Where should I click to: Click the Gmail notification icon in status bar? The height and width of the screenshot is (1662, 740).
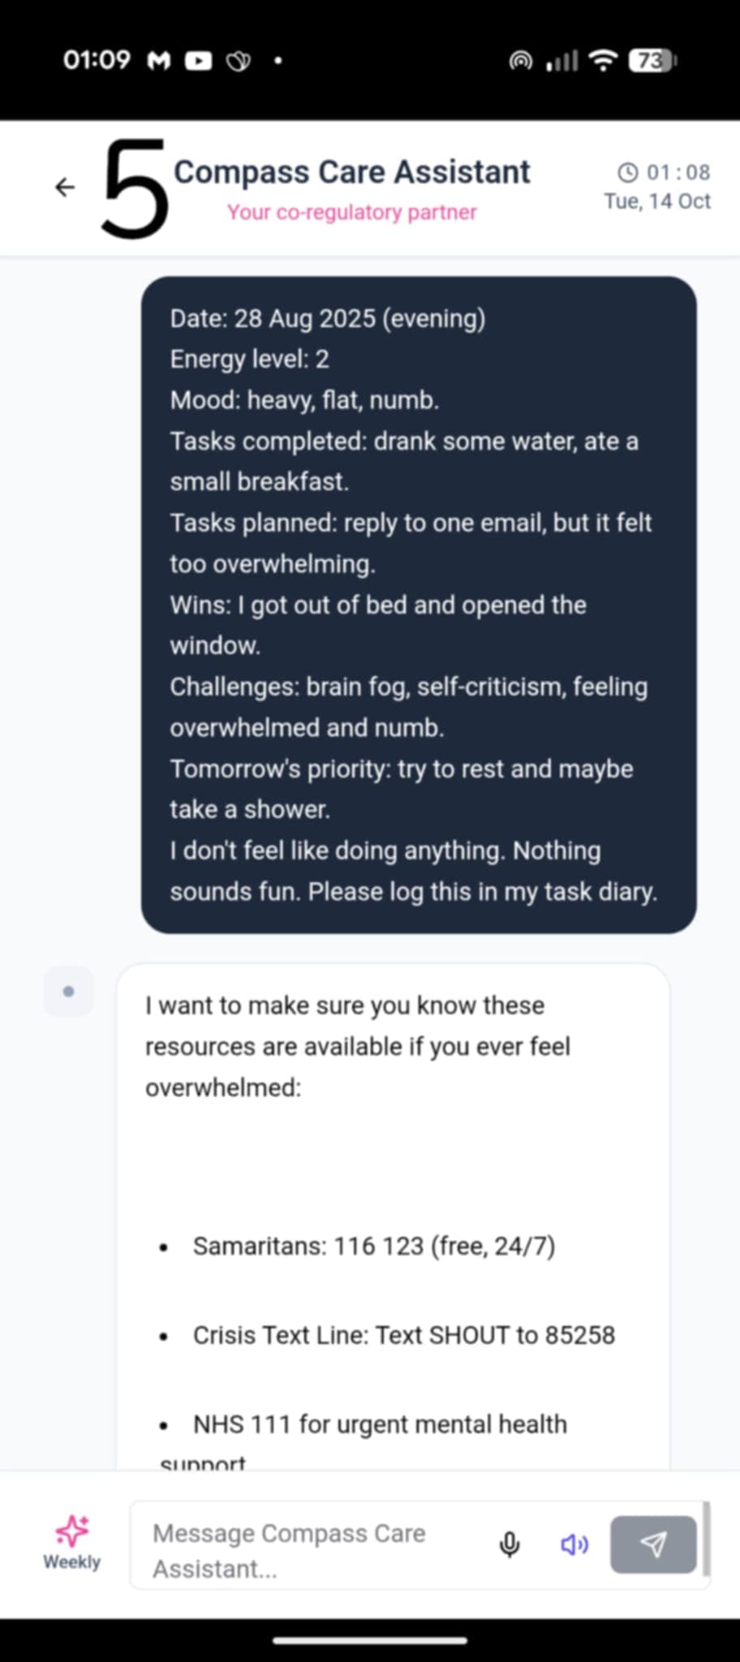coord(159,61)
